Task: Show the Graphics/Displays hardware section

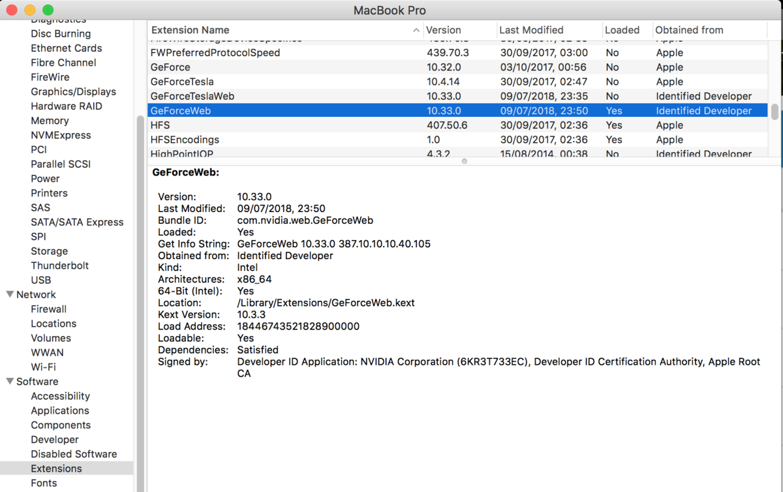Action: [73, 92]
